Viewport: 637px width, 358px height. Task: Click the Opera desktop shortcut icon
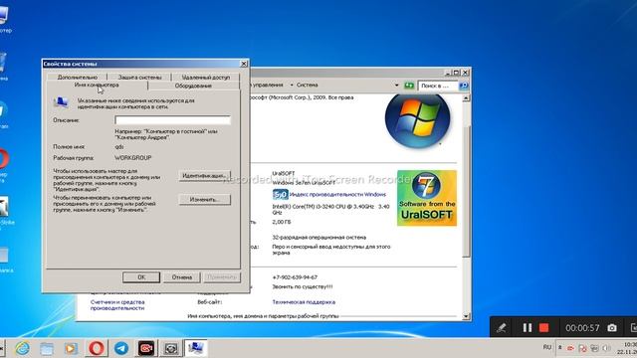point(3,159)
